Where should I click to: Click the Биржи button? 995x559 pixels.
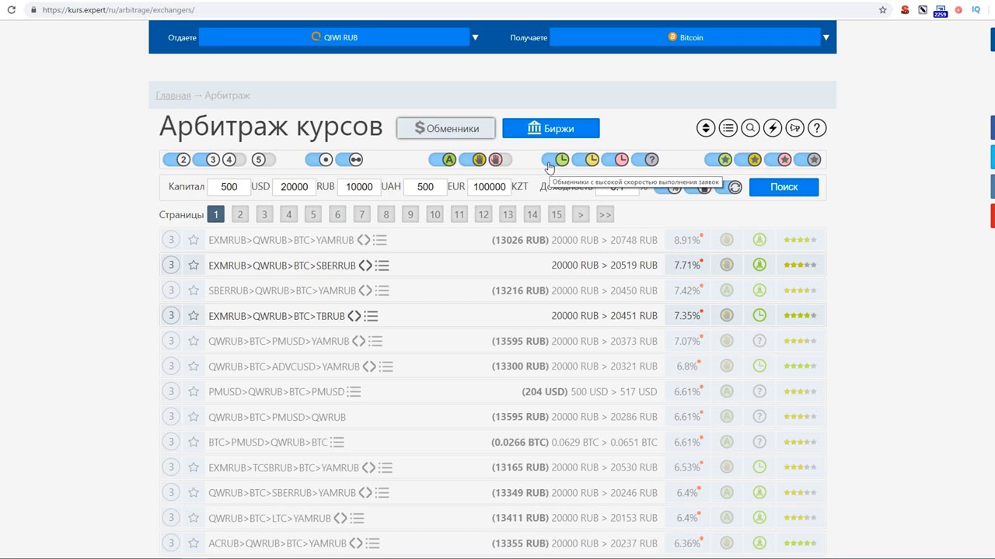coord(550,128)
